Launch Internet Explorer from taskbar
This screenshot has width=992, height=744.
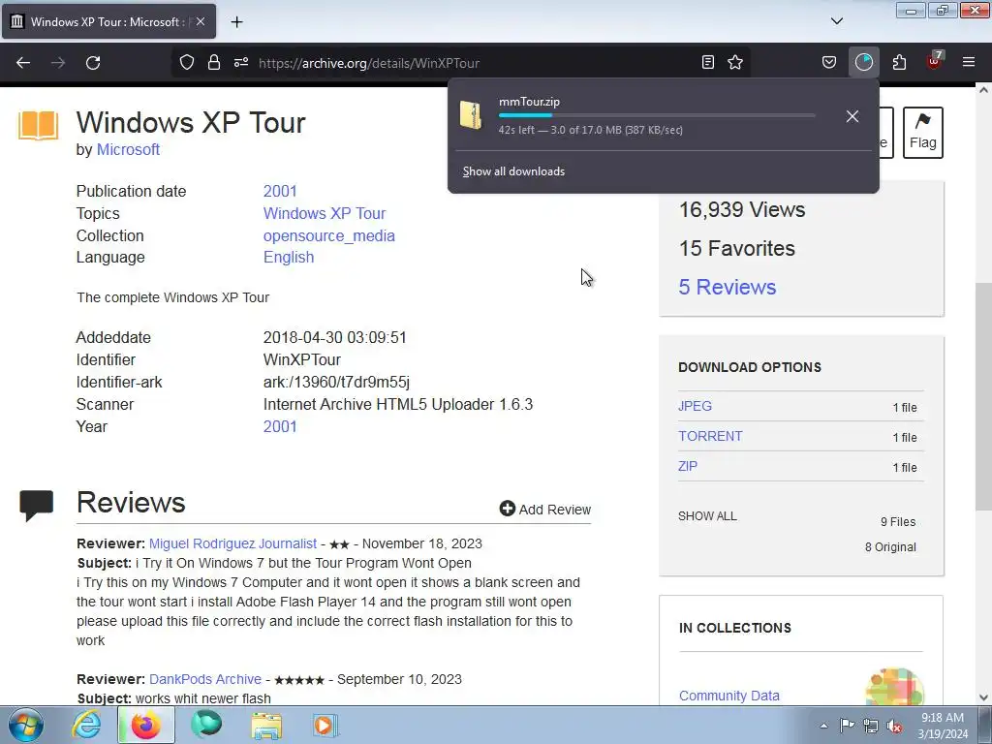86,725
